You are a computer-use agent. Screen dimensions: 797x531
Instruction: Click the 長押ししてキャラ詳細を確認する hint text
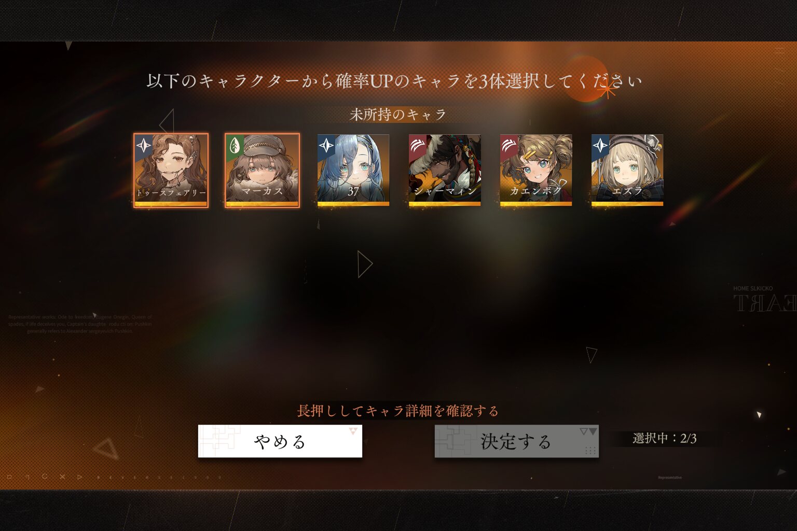(x=398, y=411)
